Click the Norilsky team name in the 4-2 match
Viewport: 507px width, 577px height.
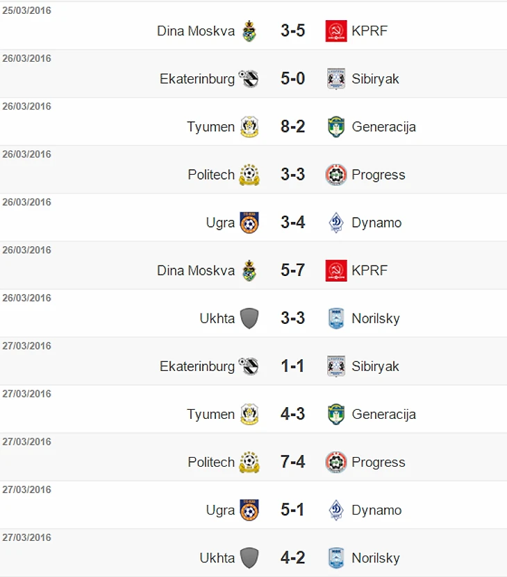click(376, 558)
